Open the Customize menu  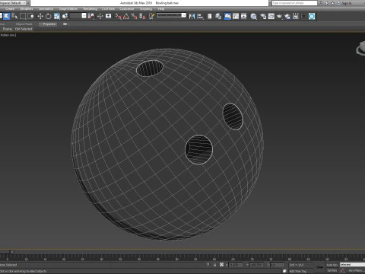(126, 9)
